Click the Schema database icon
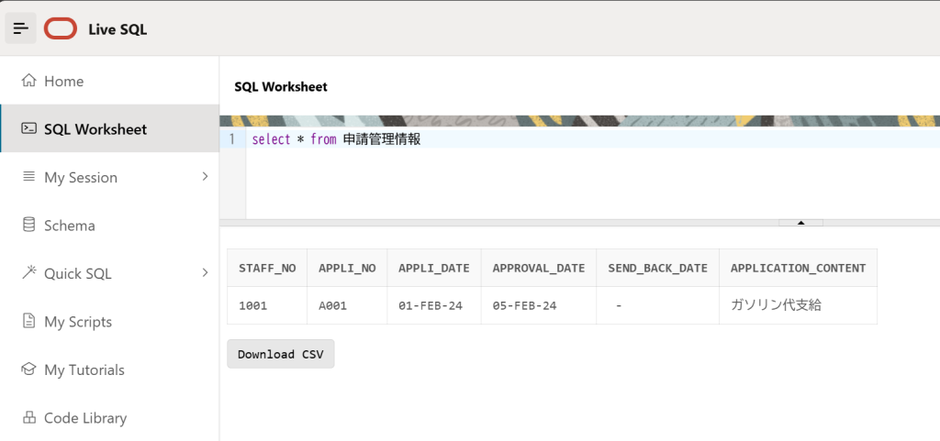The height and width of the screenshot is (441, 940). coord(28,226)
